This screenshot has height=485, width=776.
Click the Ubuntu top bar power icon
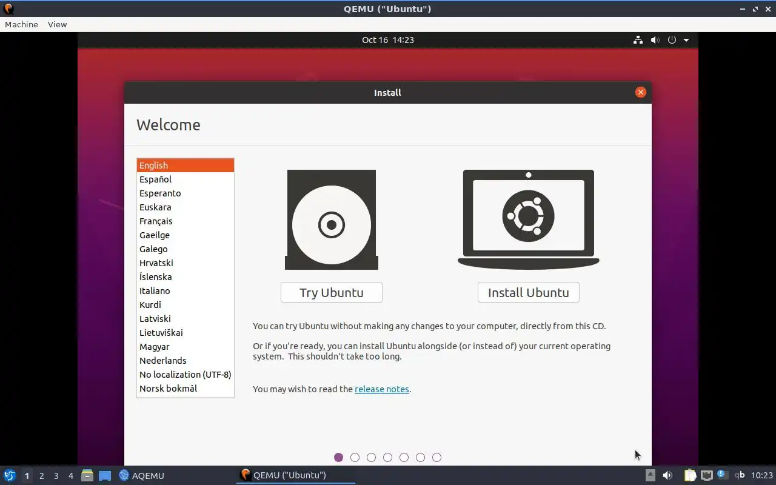pyautogui.click(x=672, y=40)
